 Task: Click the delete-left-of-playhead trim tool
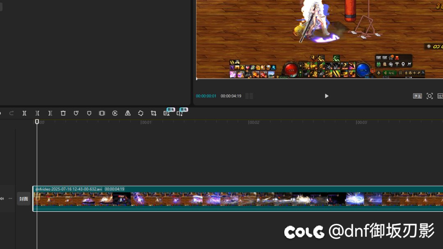[37, 113]
